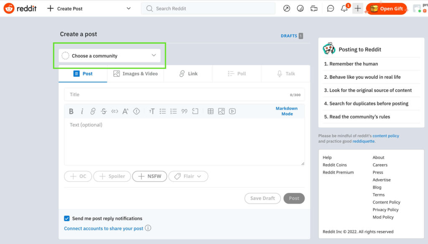Click into the Text (optional) body area

(184, 141)
